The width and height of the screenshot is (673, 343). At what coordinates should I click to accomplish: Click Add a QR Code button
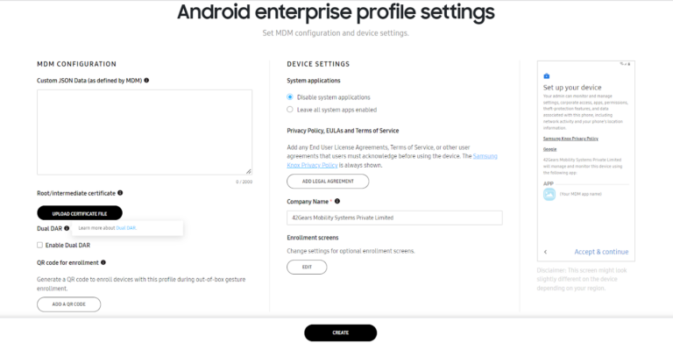coord(68,304)
